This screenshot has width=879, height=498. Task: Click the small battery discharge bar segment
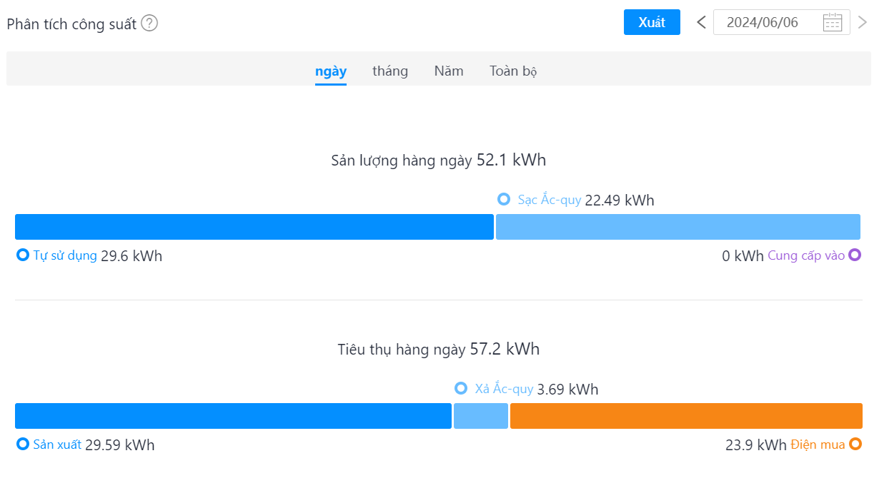[481, 416]
